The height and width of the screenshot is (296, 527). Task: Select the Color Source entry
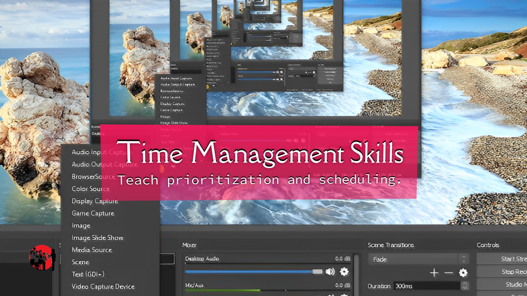(91, 189)
